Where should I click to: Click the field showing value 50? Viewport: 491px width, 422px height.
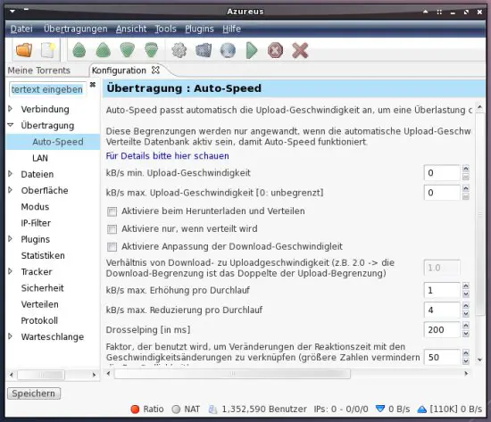pyautogui.click(x=442, y=357)
